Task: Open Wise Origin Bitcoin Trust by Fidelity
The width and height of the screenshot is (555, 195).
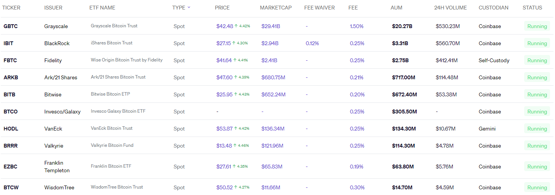Action: (x=127, y=60)
